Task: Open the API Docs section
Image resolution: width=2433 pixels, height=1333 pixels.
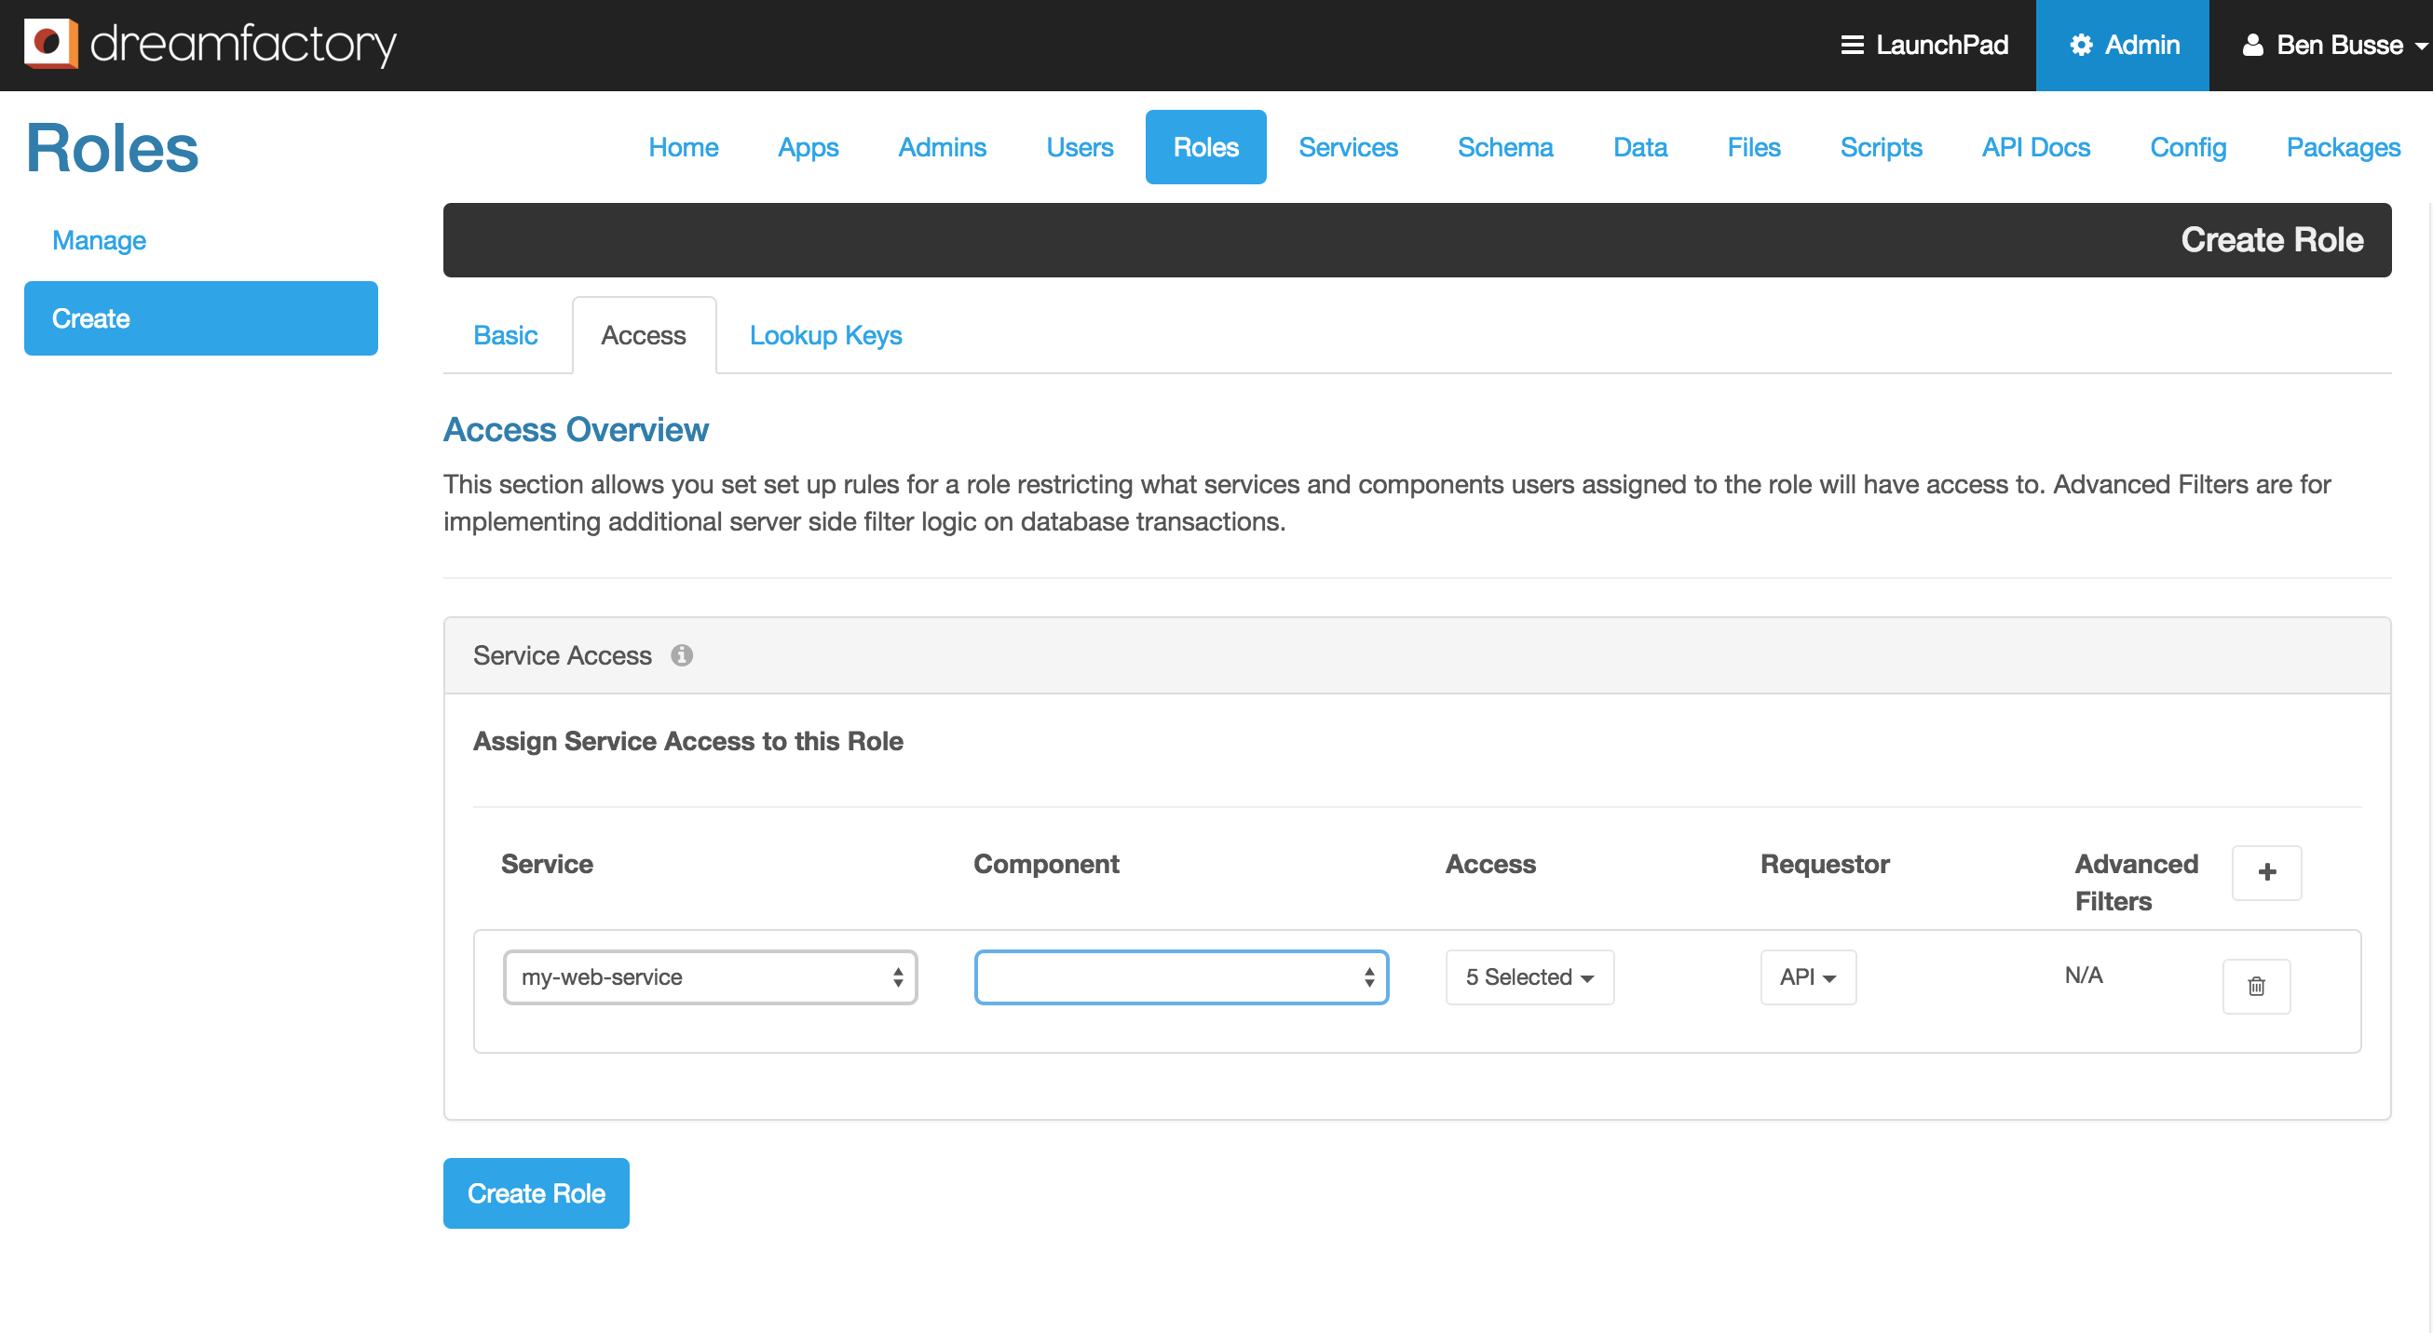Action: (x=2036, y=147)
